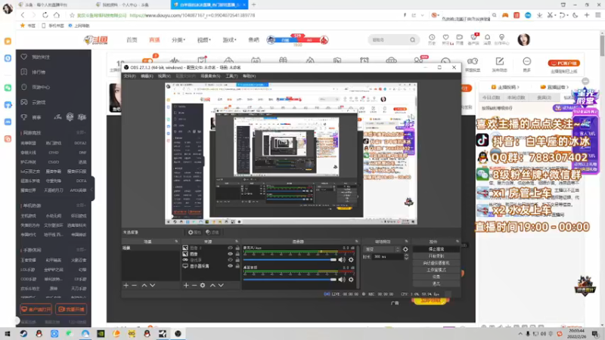
Task: Click 启动虚拟摄像机 in OBS
Action: tap(436, 263)
